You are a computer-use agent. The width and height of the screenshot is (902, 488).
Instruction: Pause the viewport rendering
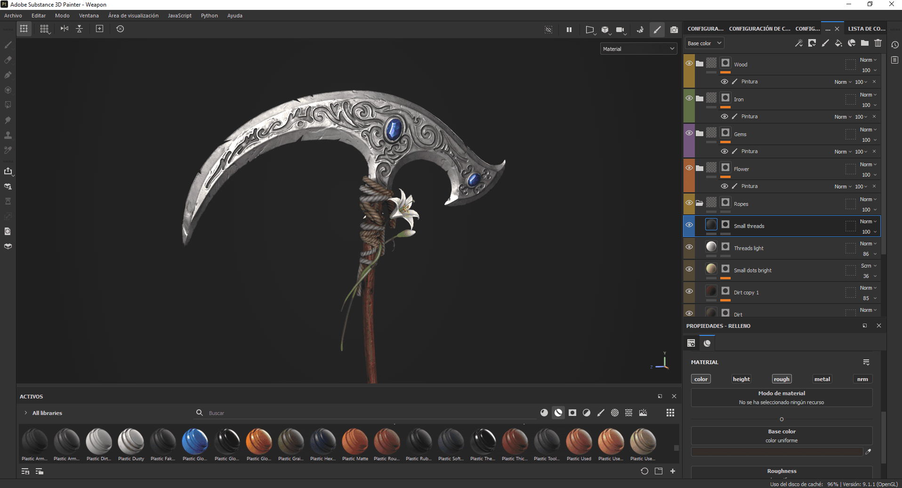[x=569, y=30]
